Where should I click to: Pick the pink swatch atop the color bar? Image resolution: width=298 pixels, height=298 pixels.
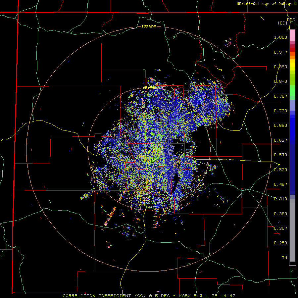coord(292,35)
